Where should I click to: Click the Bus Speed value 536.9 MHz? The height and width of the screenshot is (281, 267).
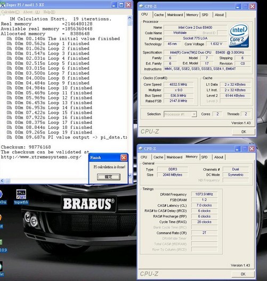[179, 96]
